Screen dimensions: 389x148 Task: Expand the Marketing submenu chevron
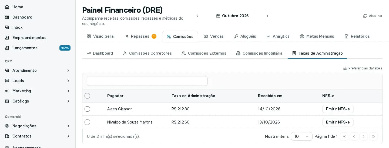68,91
